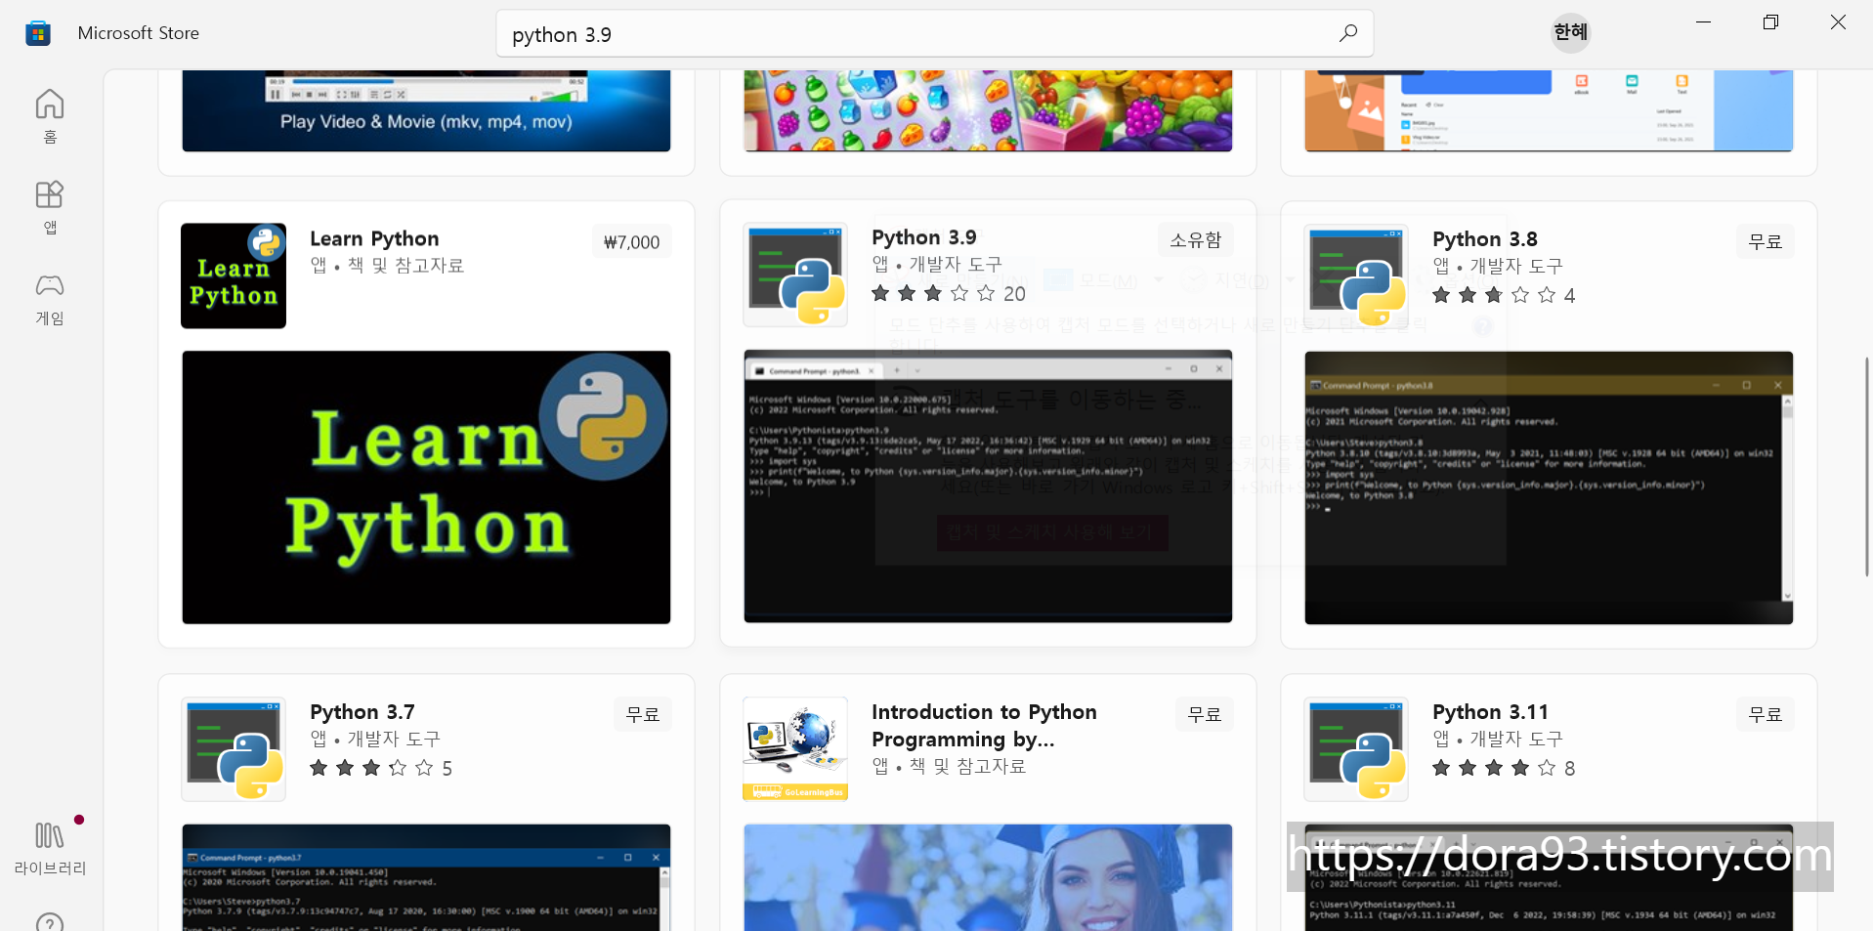Click the Python 3.11 app icon

tap(1355, 748)
